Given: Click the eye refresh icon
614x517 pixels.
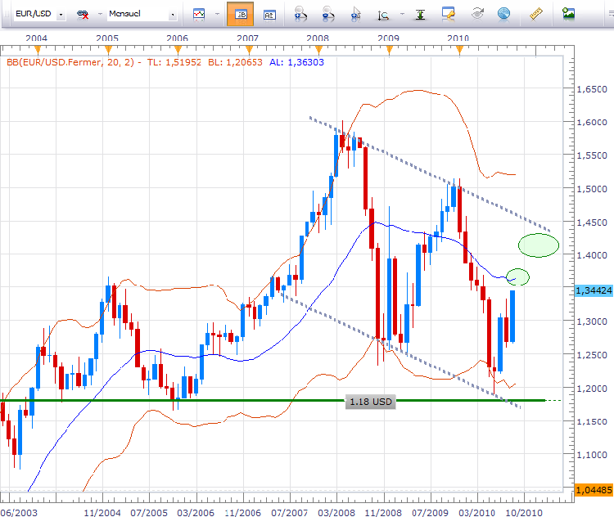Looking at the screenshot, I should coord(477,14).
